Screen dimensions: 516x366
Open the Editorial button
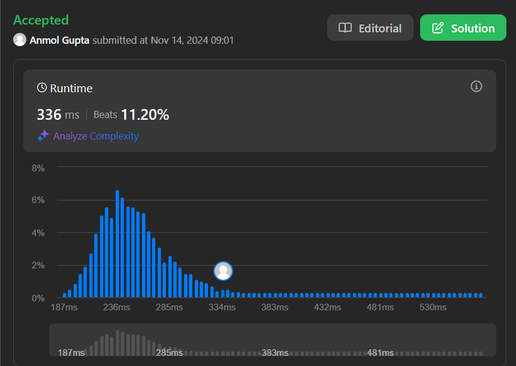(370, 28)
